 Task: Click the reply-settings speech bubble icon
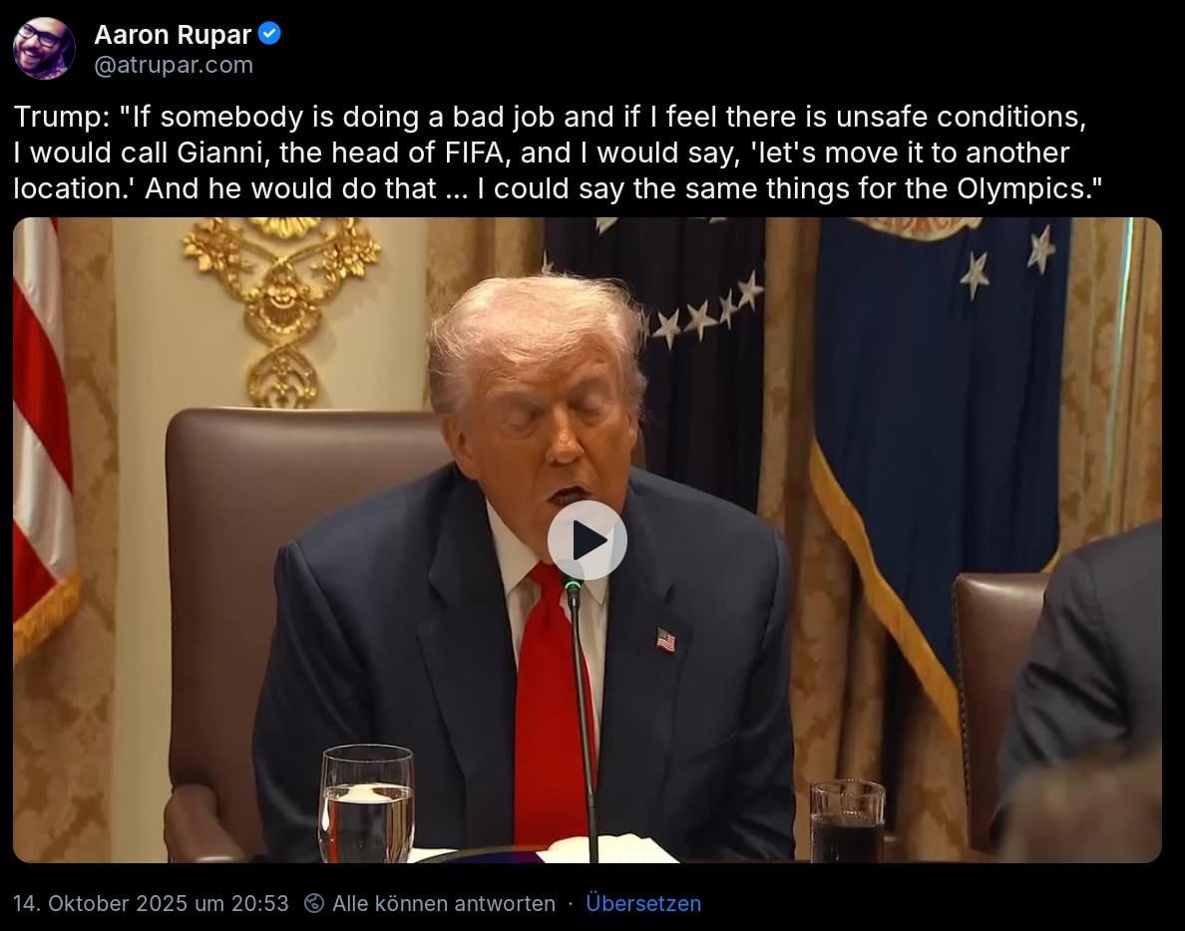[314, 903]
